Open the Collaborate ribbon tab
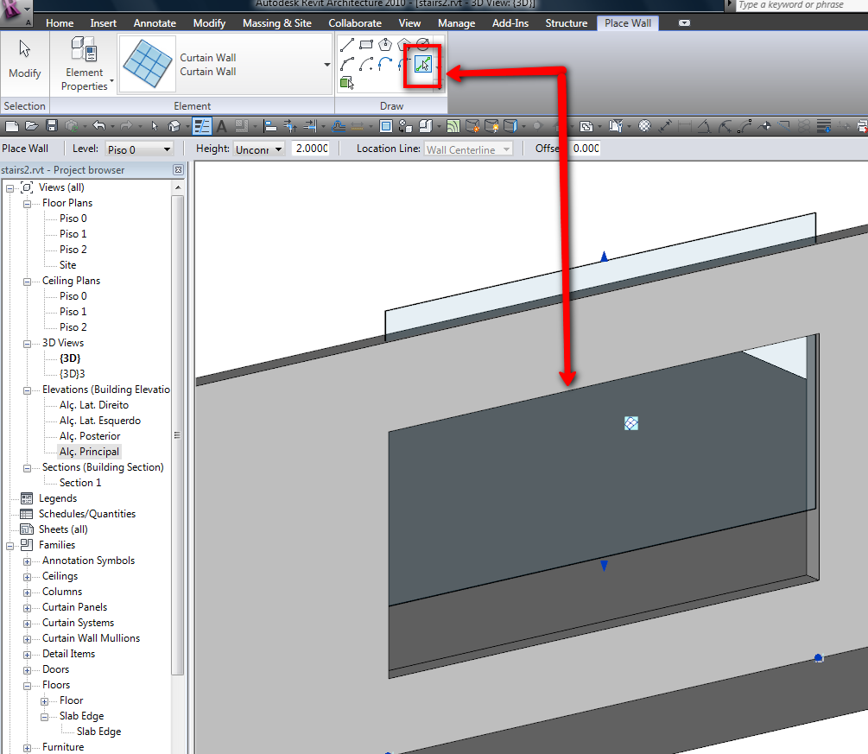 click(355, 23)
